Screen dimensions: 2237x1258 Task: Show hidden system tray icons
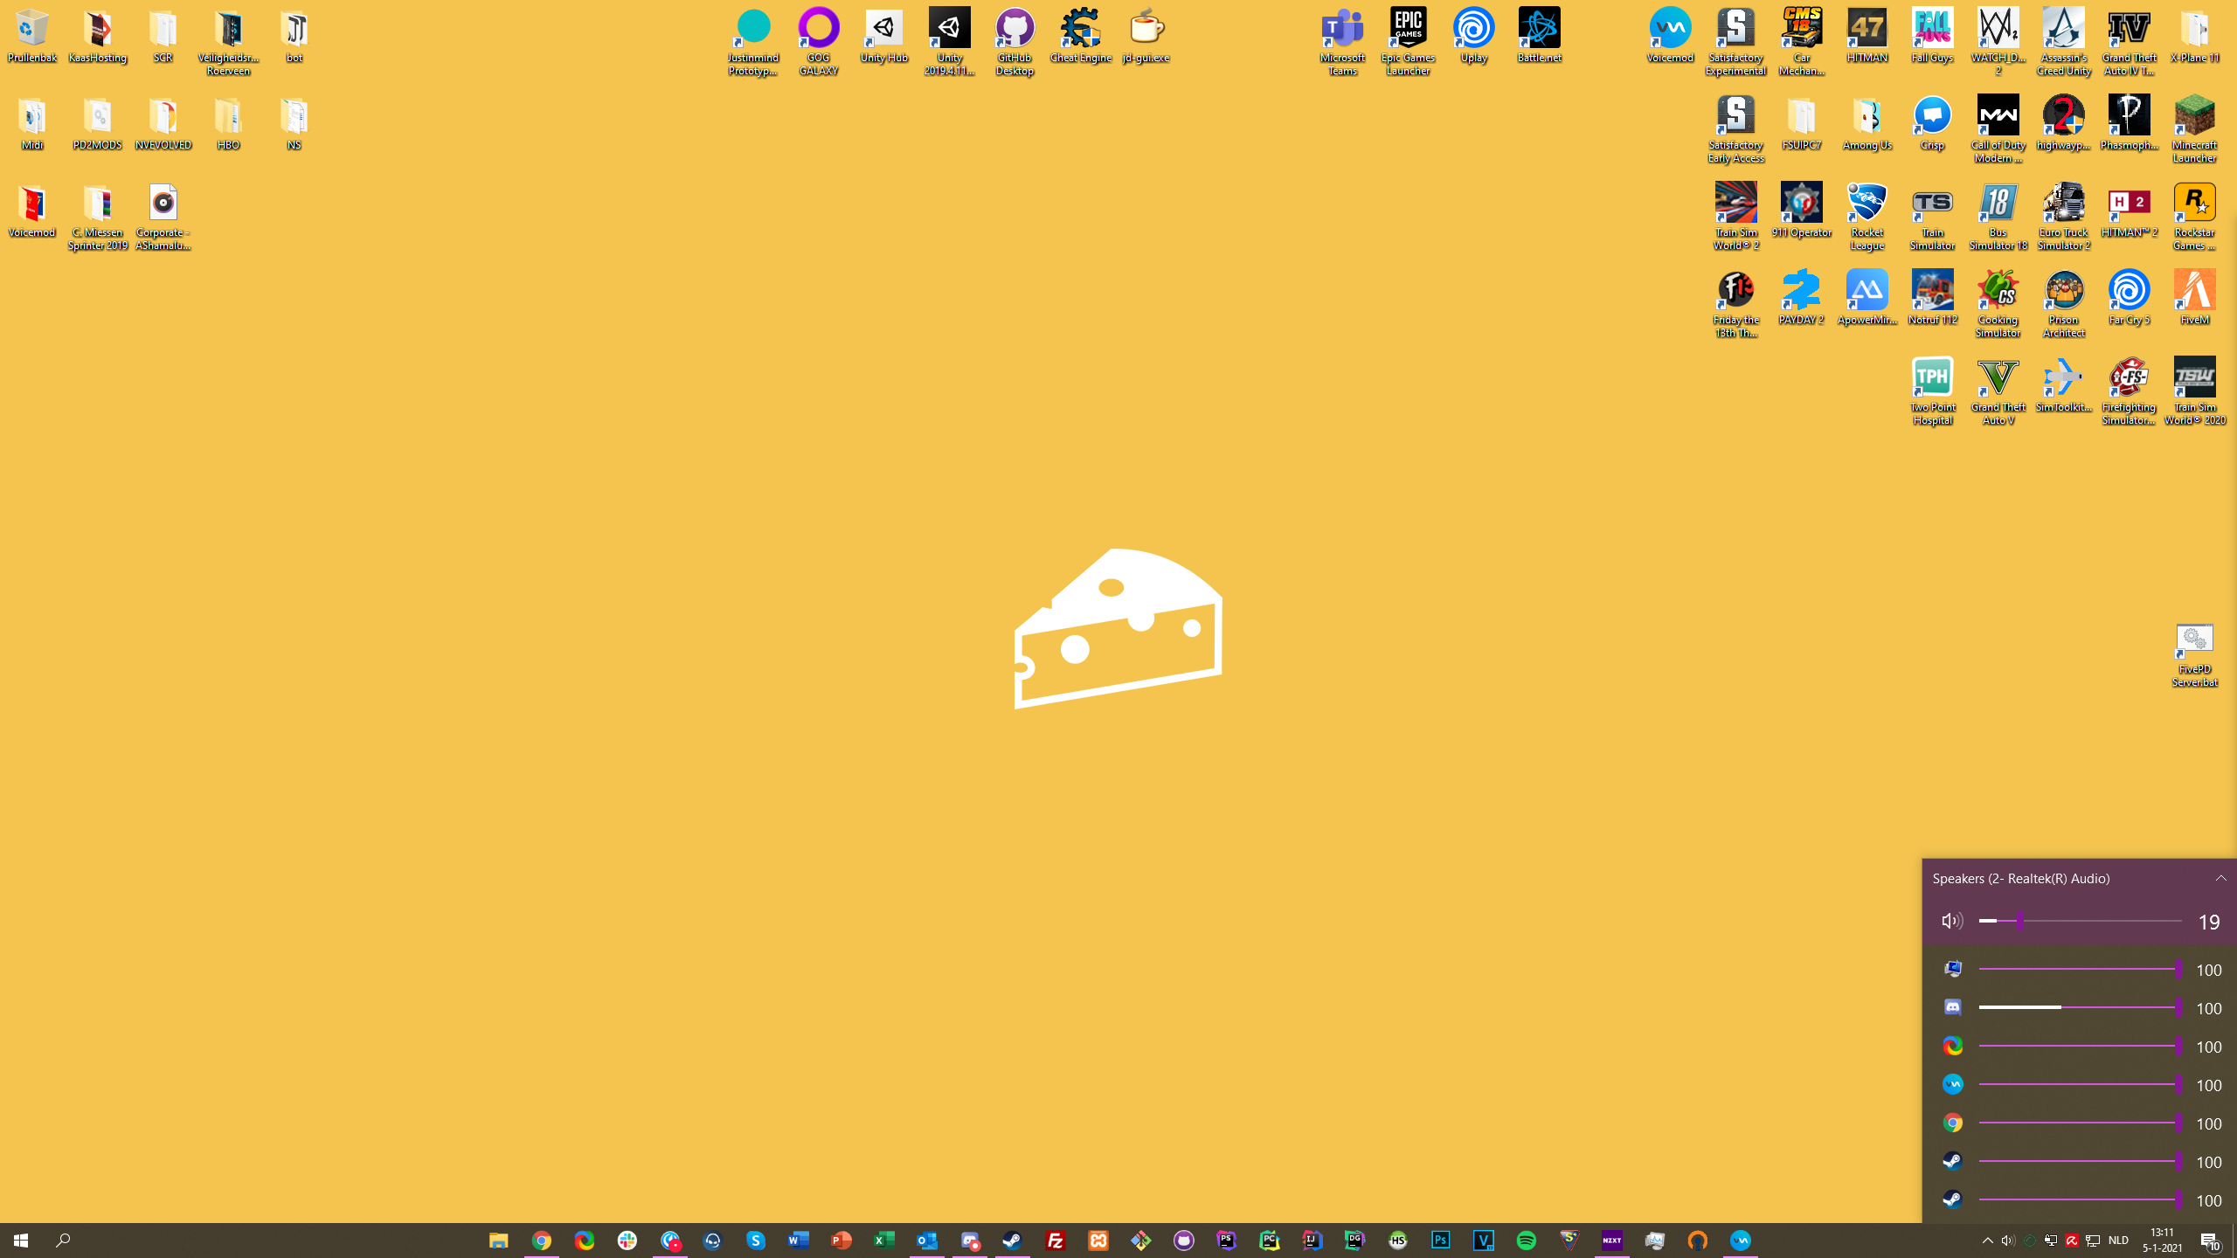(1987, 1240)
